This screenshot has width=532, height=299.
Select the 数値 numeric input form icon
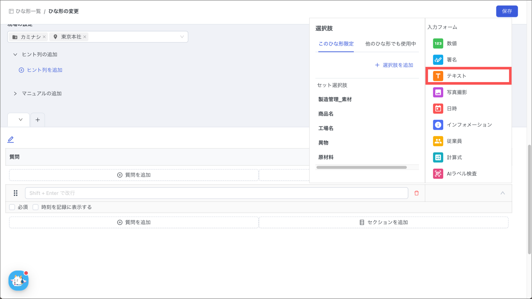(x=438, y=43)
